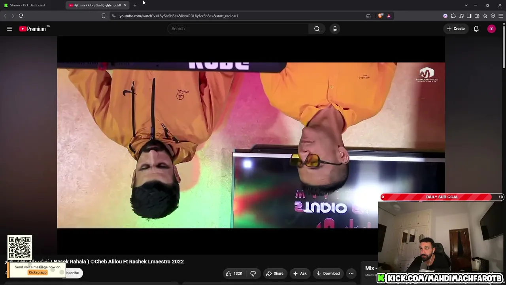The height and width of the screenshot is (285, 506).
Task: Go forward in browser history
Action: click(x=13, y=16)
